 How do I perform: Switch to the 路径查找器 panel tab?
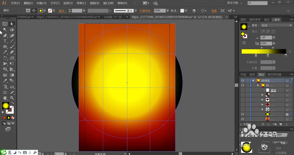274,75
